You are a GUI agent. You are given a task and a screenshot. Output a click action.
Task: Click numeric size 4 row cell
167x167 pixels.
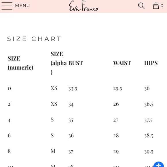9,120
